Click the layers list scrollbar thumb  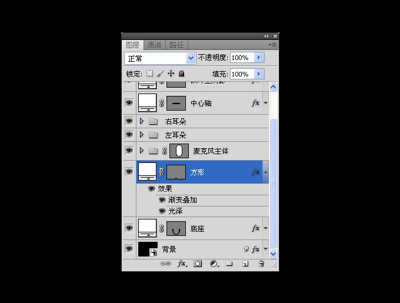[x=273, y=183]
